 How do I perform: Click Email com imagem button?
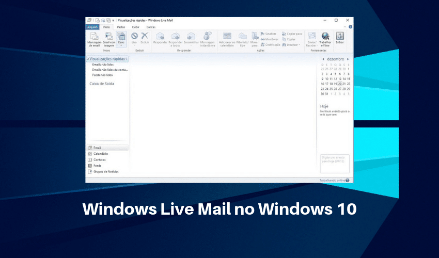pyautogui.click(x=108, y=39)
